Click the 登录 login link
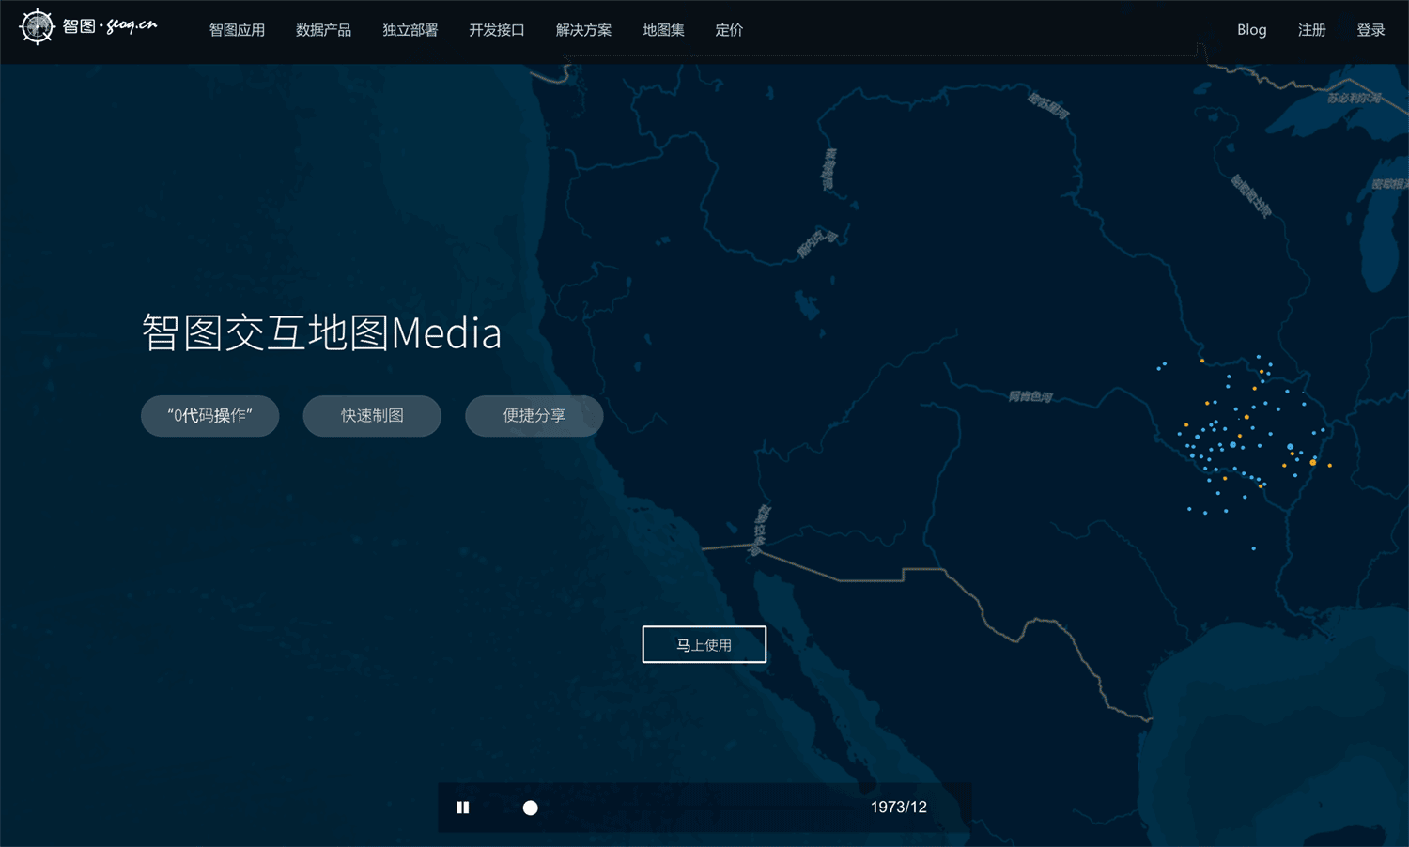Screen dimensions: 1409x847 tap(1370, 30)
